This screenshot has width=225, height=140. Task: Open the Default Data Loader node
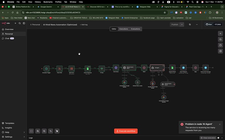click(137, 82)
